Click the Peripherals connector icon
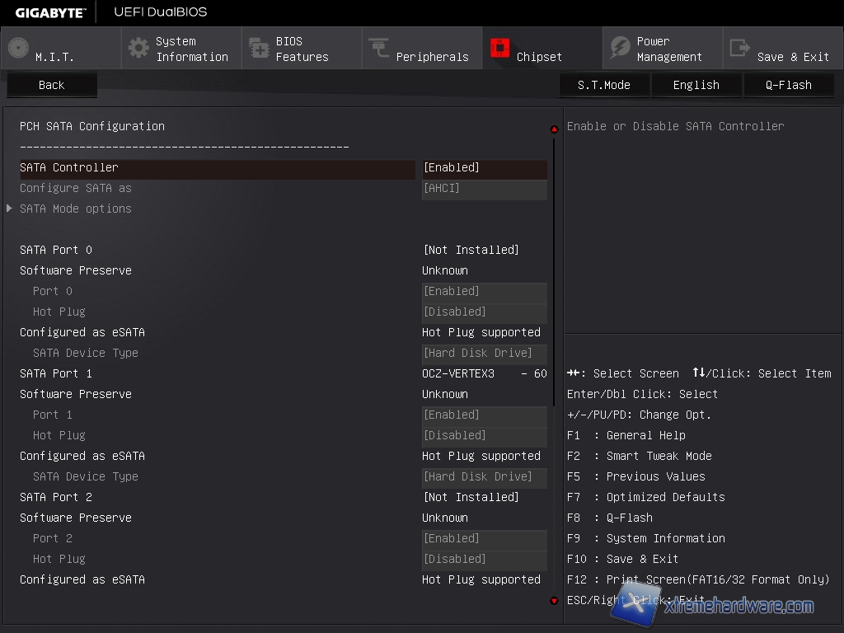844x633 pixels. 379,49
